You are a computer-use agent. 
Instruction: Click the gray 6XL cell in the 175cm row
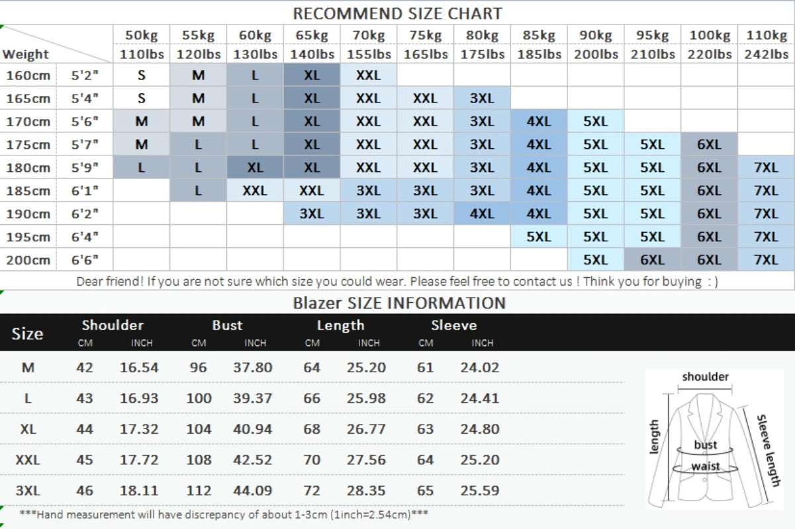pyautogui.click(x=709, y=144)
